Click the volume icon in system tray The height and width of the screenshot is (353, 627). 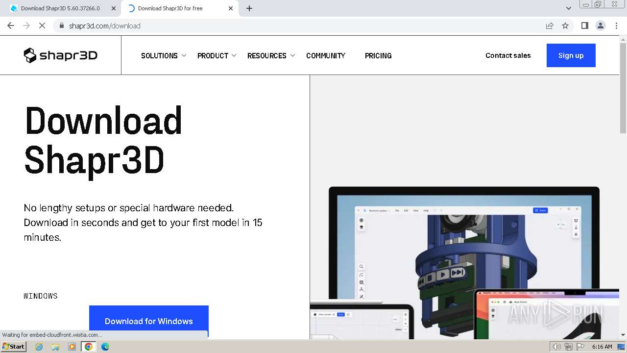[x=557, y=347]
